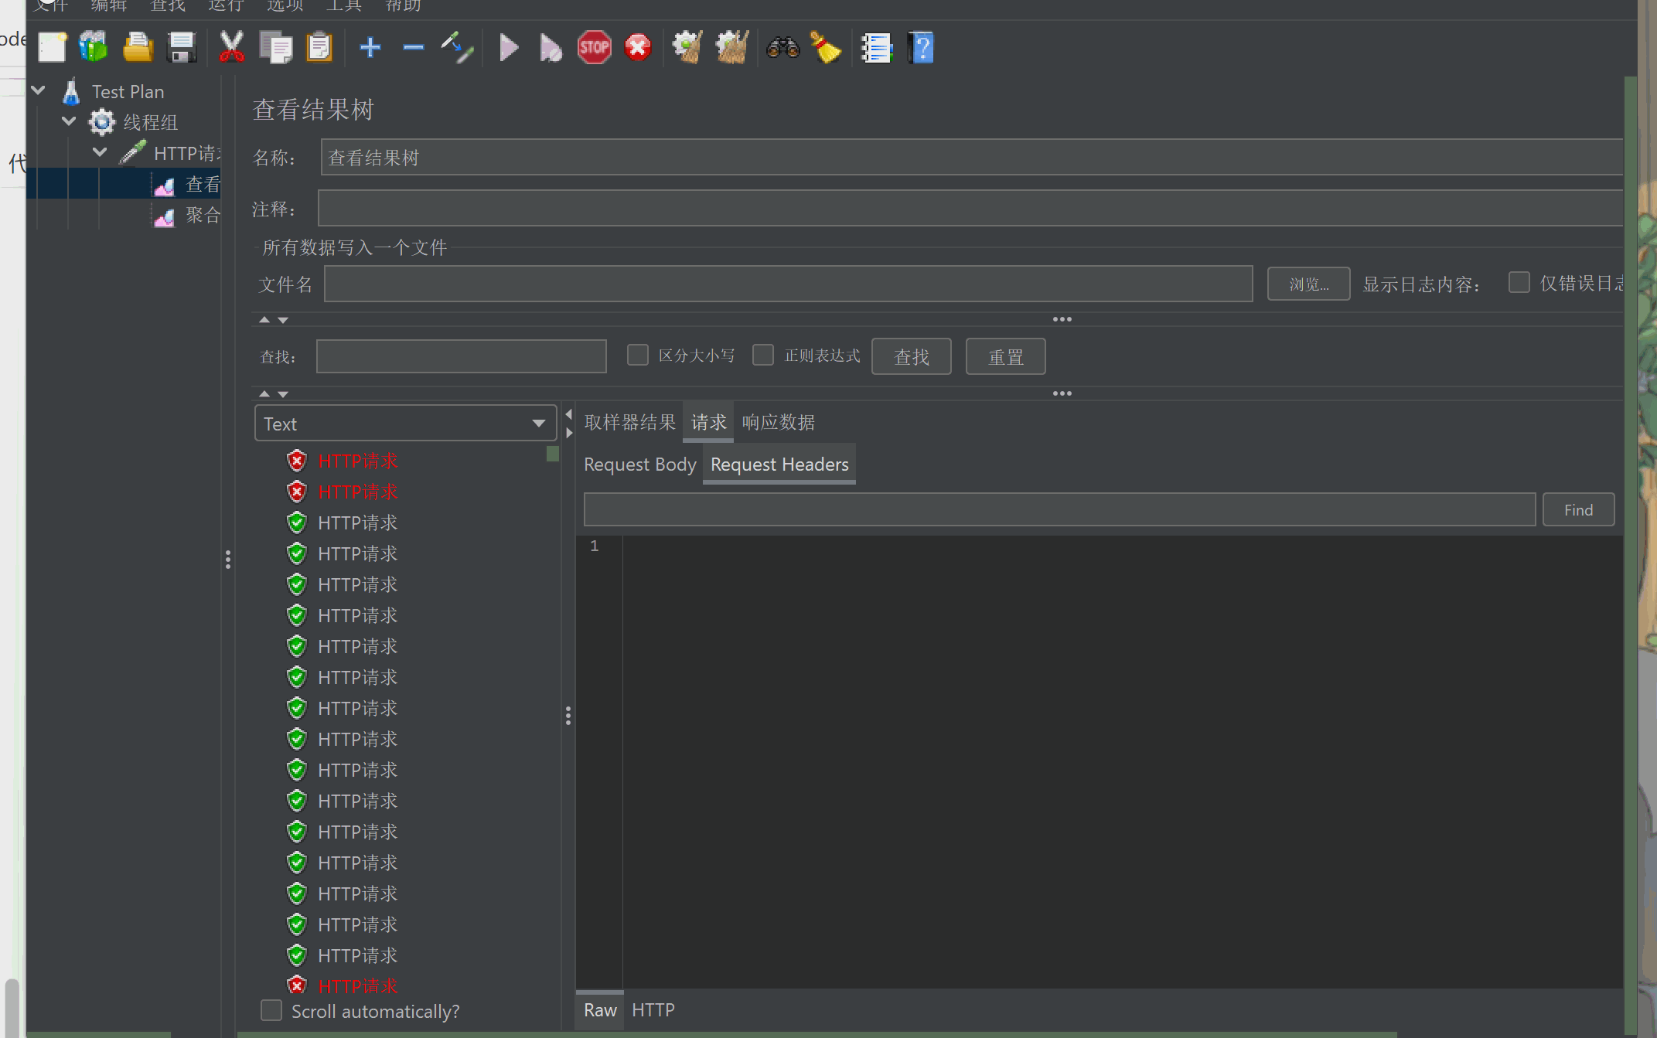Enable the 区分大小写 checkbox
The image size is (1657, 1038).
point(637,356)
